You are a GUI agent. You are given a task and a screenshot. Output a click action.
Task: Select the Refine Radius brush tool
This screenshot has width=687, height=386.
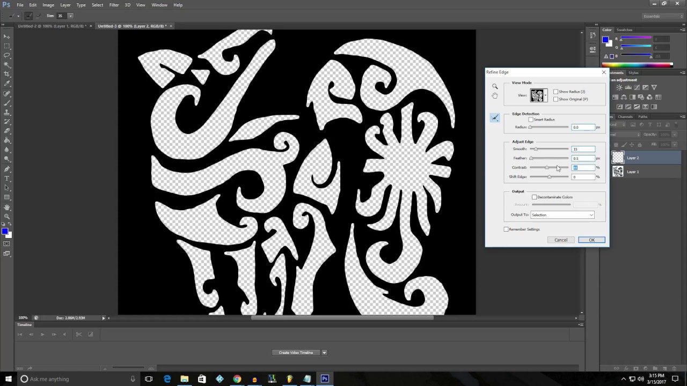click(x=495, y=117)
